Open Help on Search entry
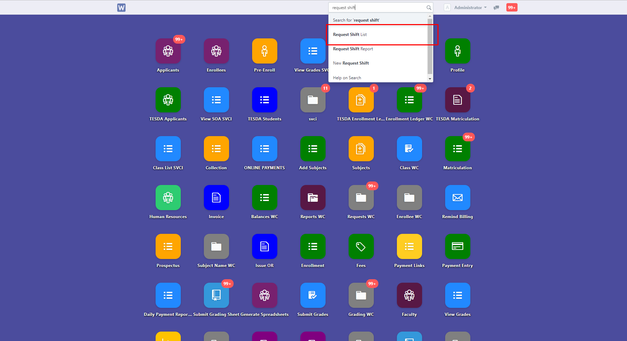 click(378, 78)
